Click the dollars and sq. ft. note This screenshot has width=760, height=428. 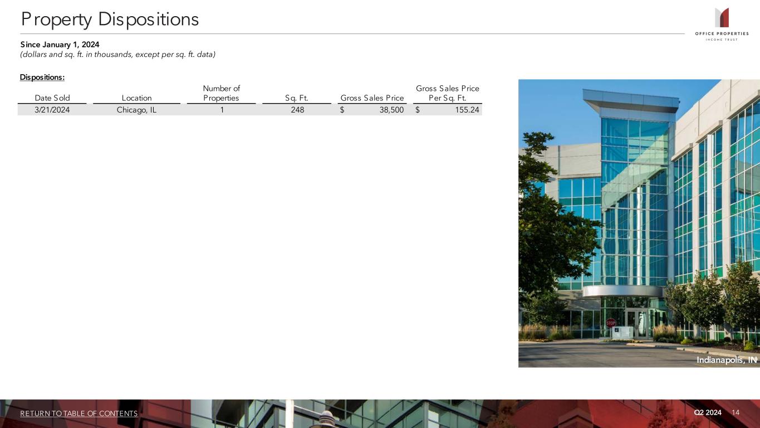(117, 54)
